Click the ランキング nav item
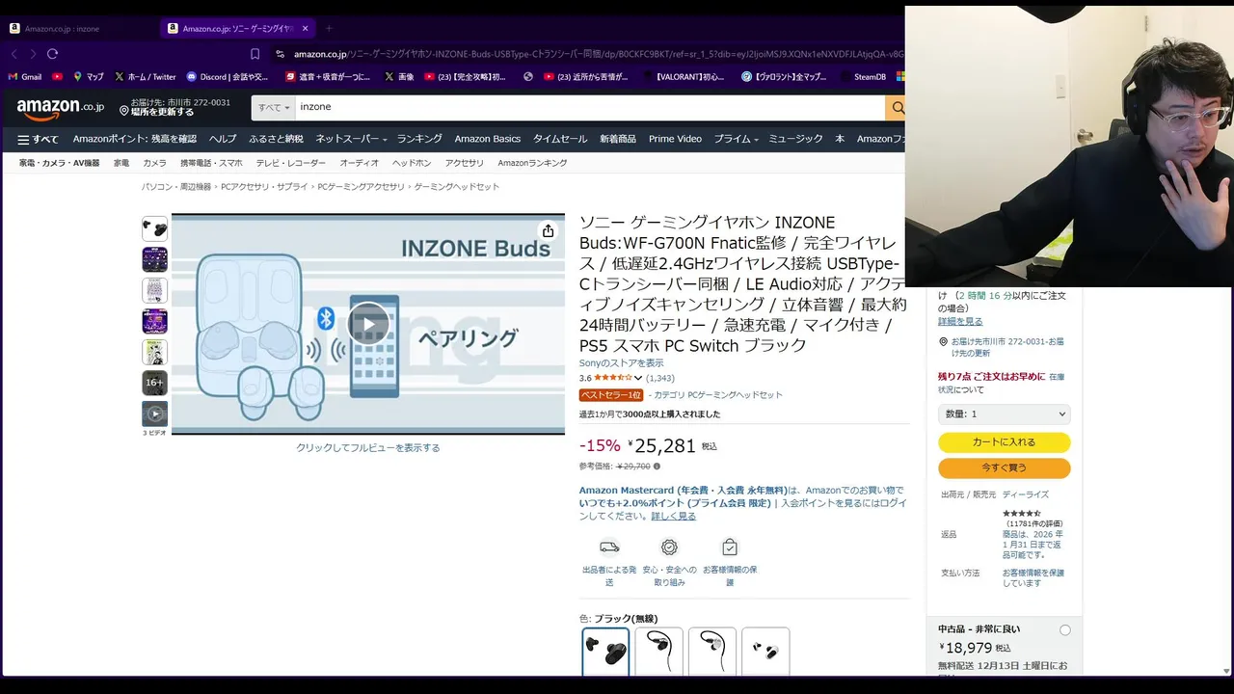This screenshot has height=694, width=1234. 419,139
